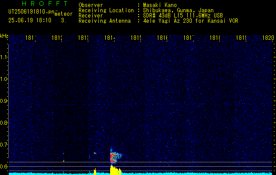This screenshot has height=175, width=276.
Task: Select '4ele Yagi Az 230 for Kansai VOR'
Action: click(x=190, y=21)
